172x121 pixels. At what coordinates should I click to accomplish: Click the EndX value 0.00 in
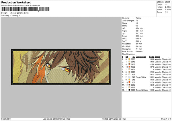[x=138, y=39]
